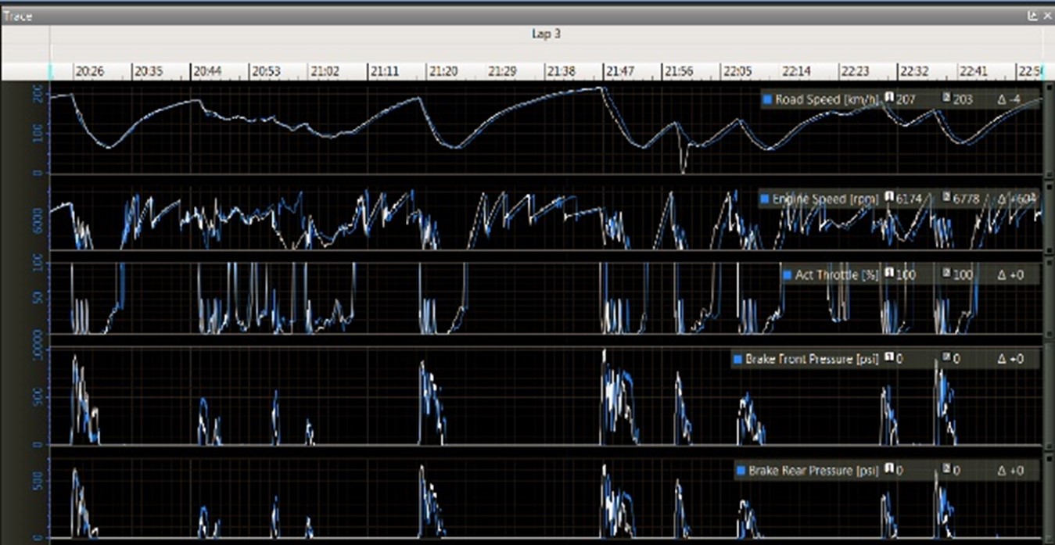Click the 21:20 label on the time ruler
The height and width of the screenshot is (545, 1055).
tap(444, 70)
